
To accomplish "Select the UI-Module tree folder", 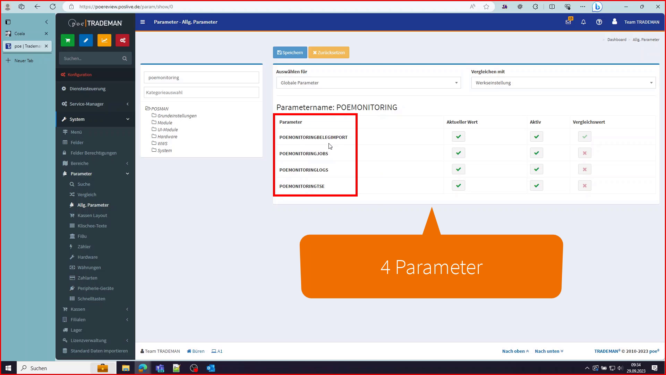I will (x=165, y=130).
